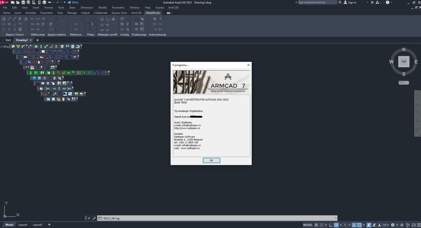Viewport: 421px width, 228px height.
Task: Toggle Ortho mode in status bar
Action: coord(331,225)
